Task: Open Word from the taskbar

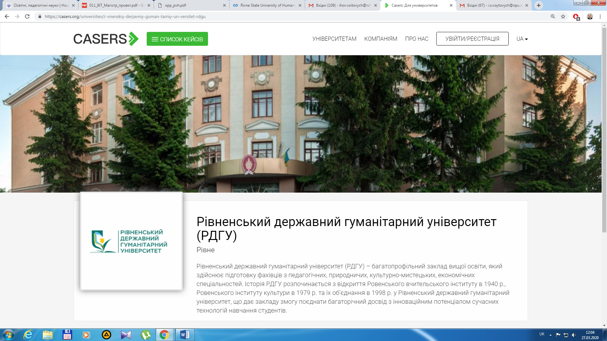Action: pos(185,335)
